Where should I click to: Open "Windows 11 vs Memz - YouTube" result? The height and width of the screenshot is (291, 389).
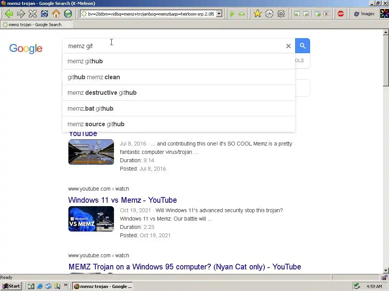[123, 200]
